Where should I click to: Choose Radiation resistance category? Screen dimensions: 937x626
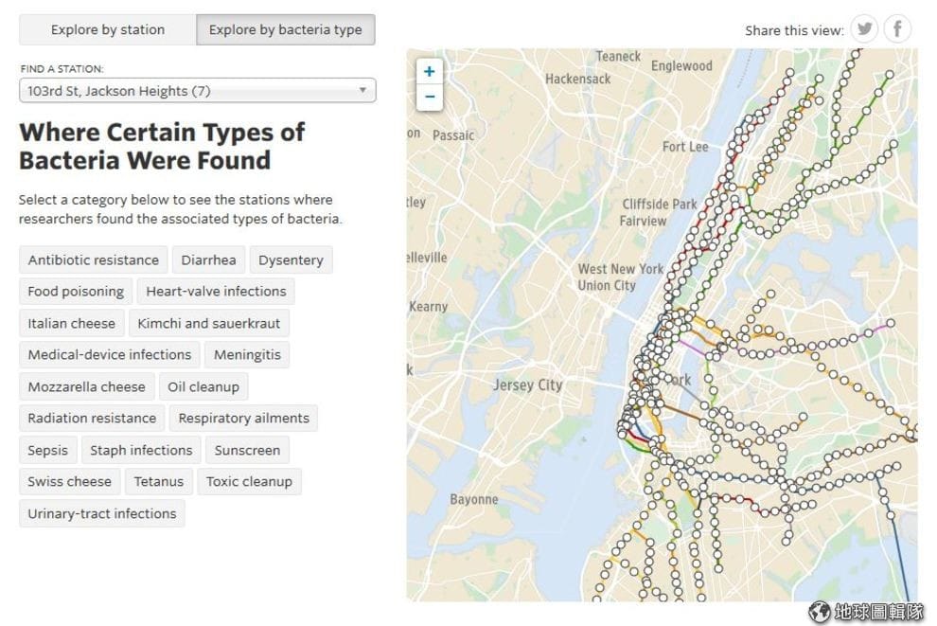point(92,419)
